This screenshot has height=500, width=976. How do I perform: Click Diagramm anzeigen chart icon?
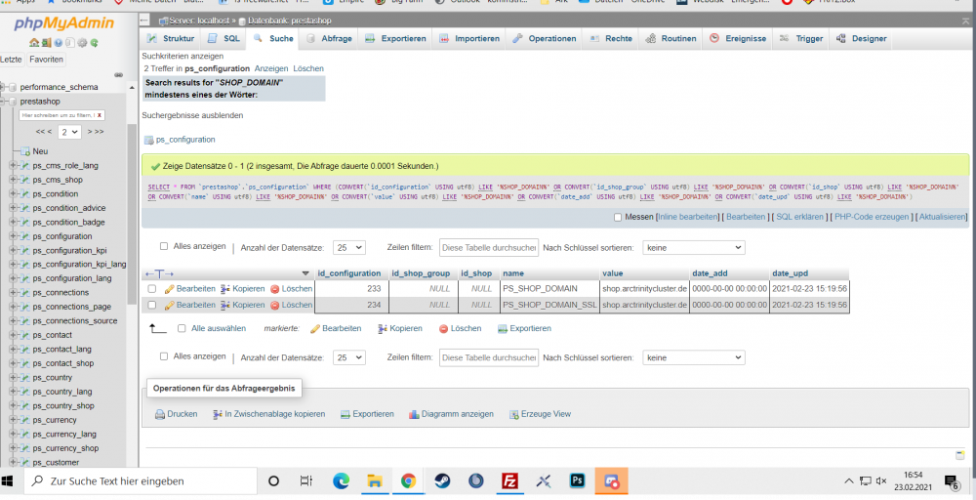[x=414, y=414]
